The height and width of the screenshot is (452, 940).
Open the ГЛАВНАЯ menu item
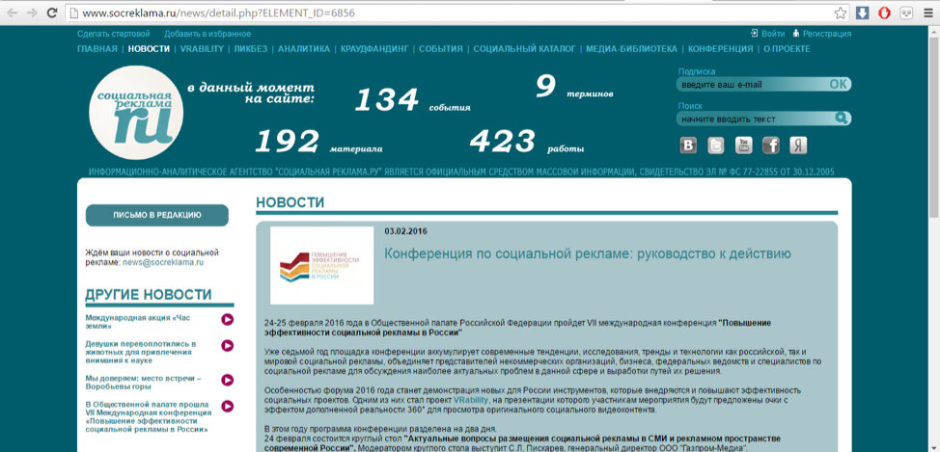tap(97, 49)
